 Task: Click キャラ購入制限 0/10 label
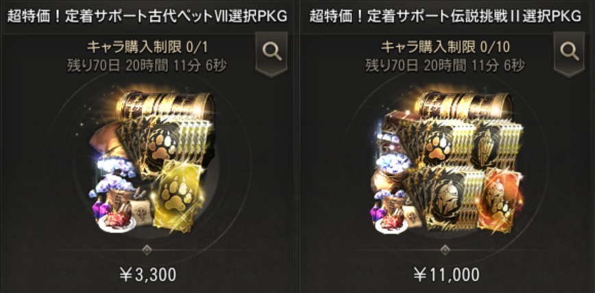[446, 47]
